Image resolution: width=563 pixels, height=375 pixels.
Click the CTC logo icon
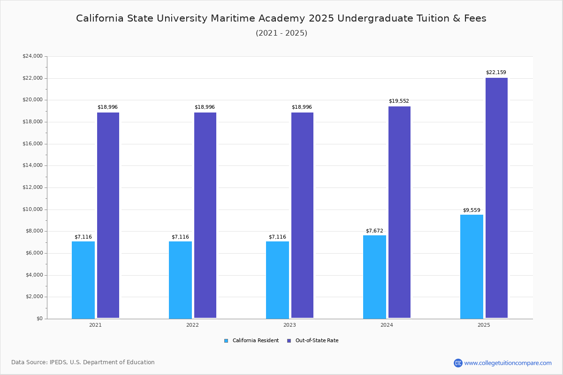click(458, 362)
